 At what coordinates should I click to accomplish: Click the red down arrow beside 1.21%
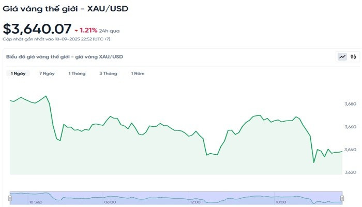pyautogui.click(x=76, y=31)
